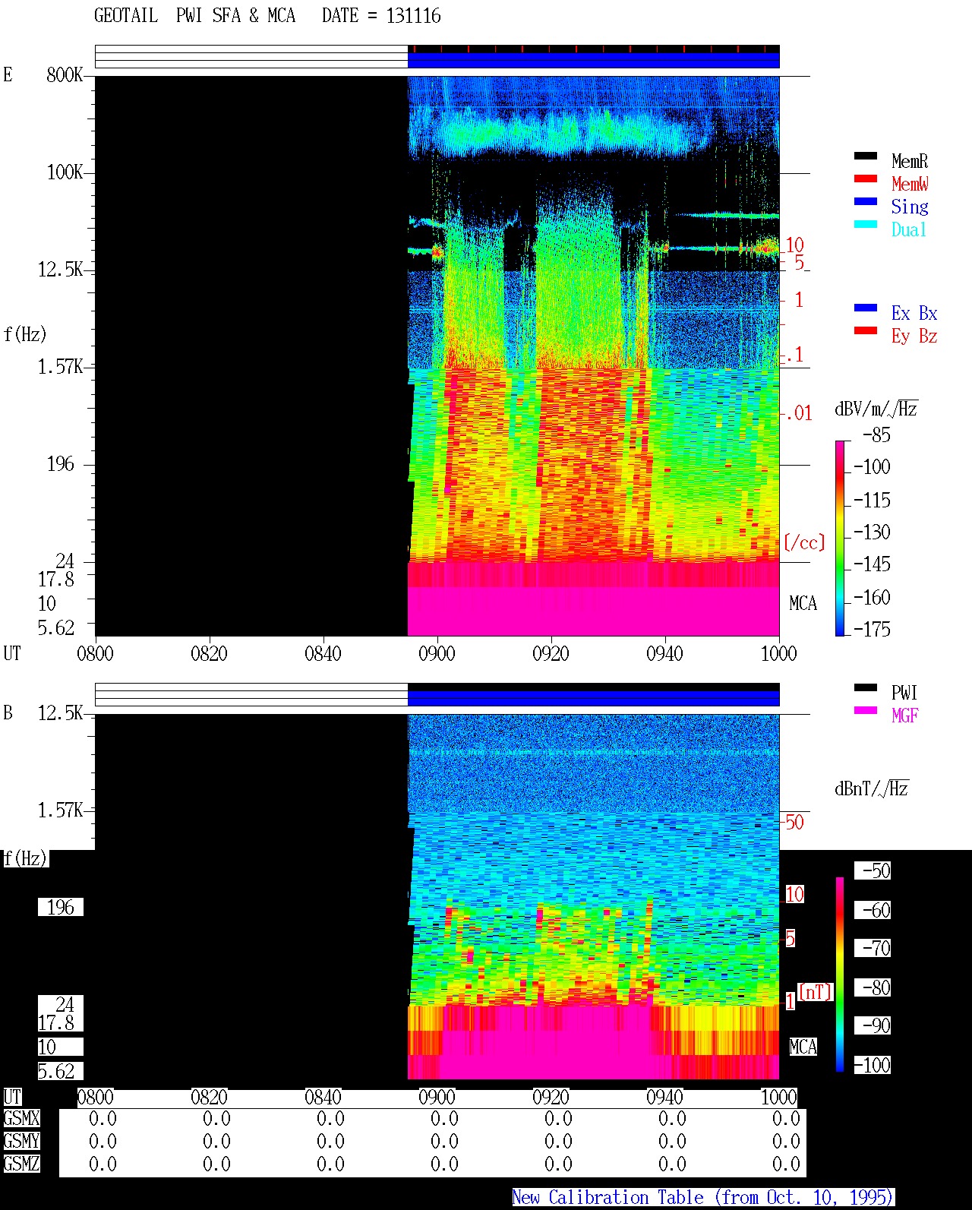Click the magenta MGF legend swatch

pos(866,710)
